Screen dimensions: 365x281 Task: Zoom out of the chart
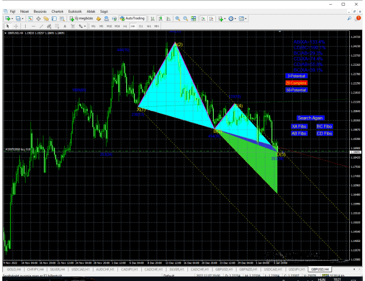[x=186, y=19]
